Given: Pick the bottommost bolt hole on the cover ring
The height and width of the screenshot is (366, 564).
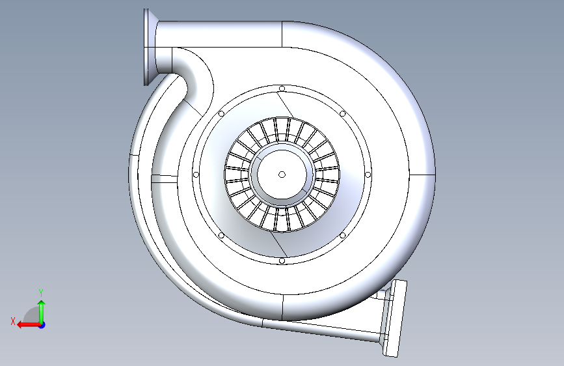Looking at the screenshot, I should (282, 260).
